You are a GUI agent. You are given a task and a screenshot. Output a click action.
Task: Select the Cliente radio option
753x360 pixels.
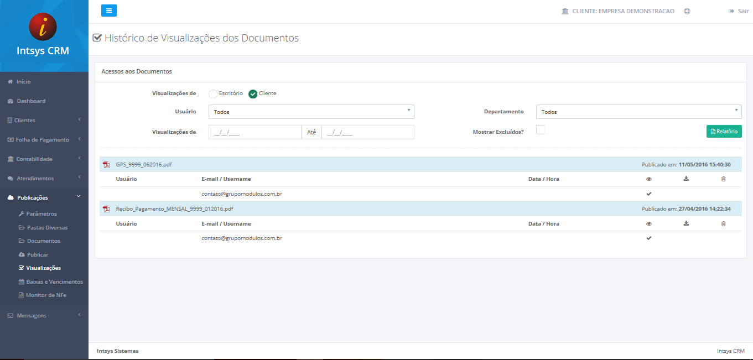pos(253,94)
